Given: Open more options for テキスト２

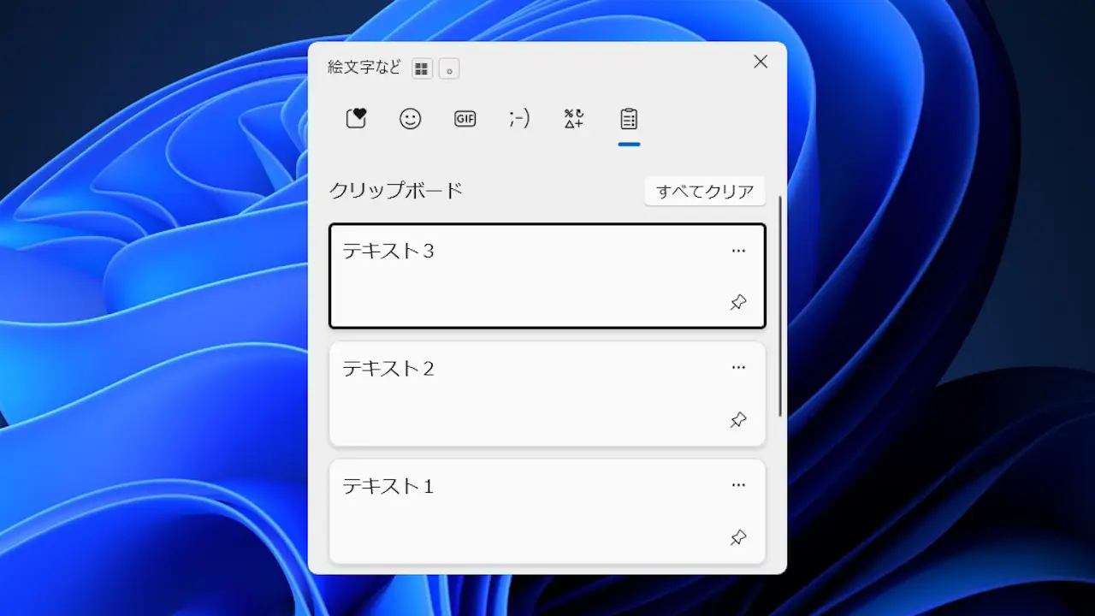Looking at the screenshot, I should [738, 368].
